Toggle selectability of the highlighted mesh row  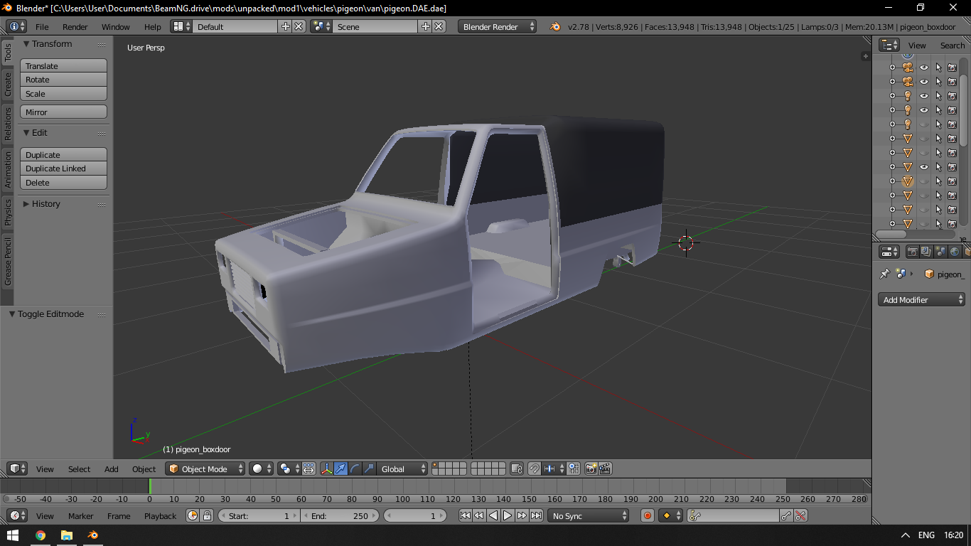(x=938, y=181)
